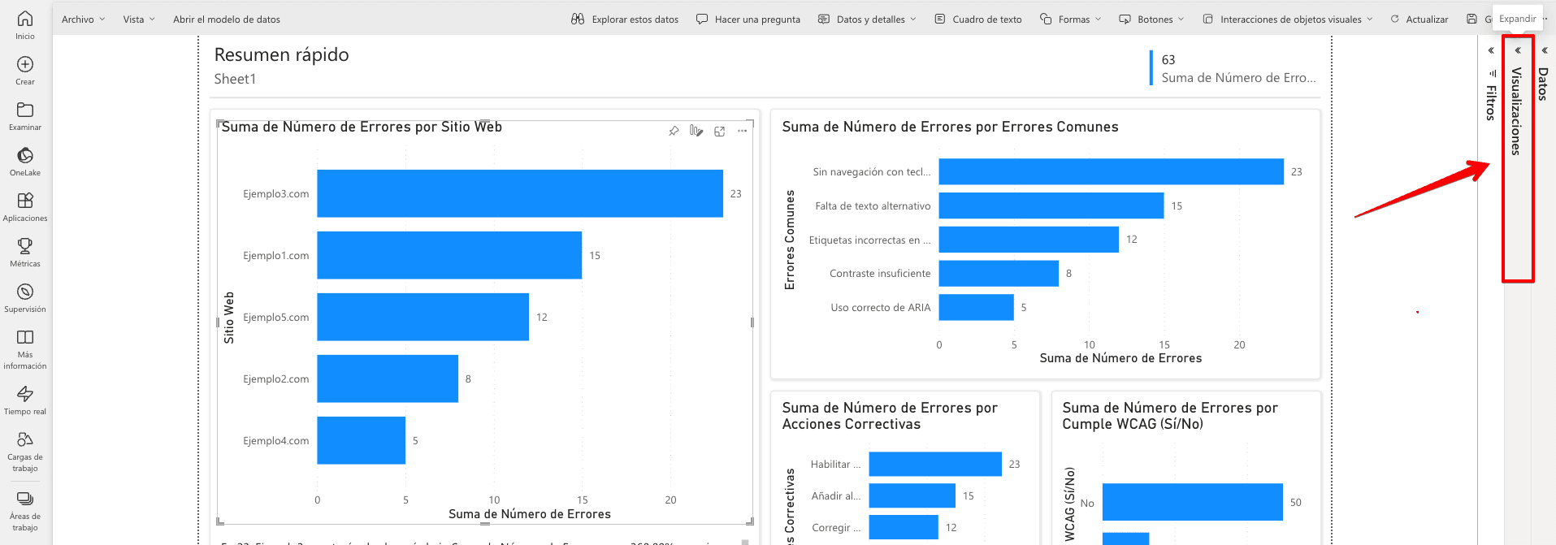Open the Vista menu
This screenshot has width=1556, height=545.
coord(138,19)
